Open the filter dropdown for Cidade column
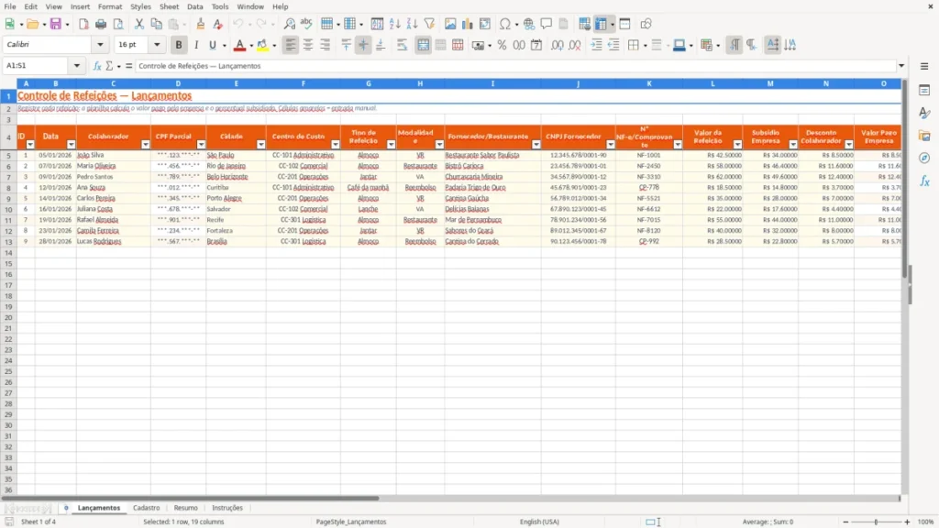This screenshot has width=939, height=528. coord(261,144)
